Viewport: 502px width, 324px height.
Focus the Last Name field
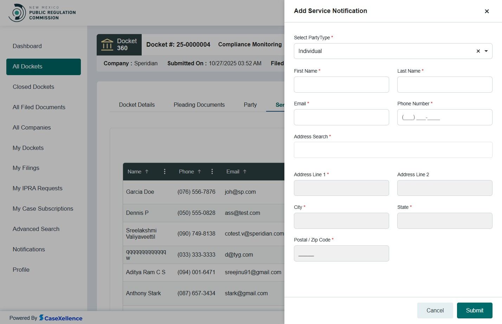[x=445, y=85]
